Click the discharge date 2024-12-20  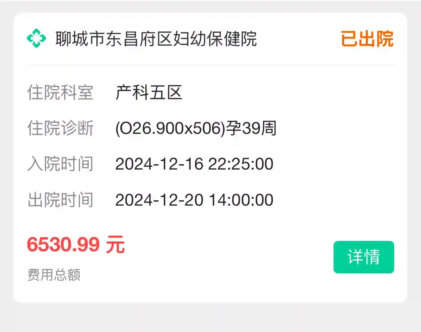tap(159, 200)
